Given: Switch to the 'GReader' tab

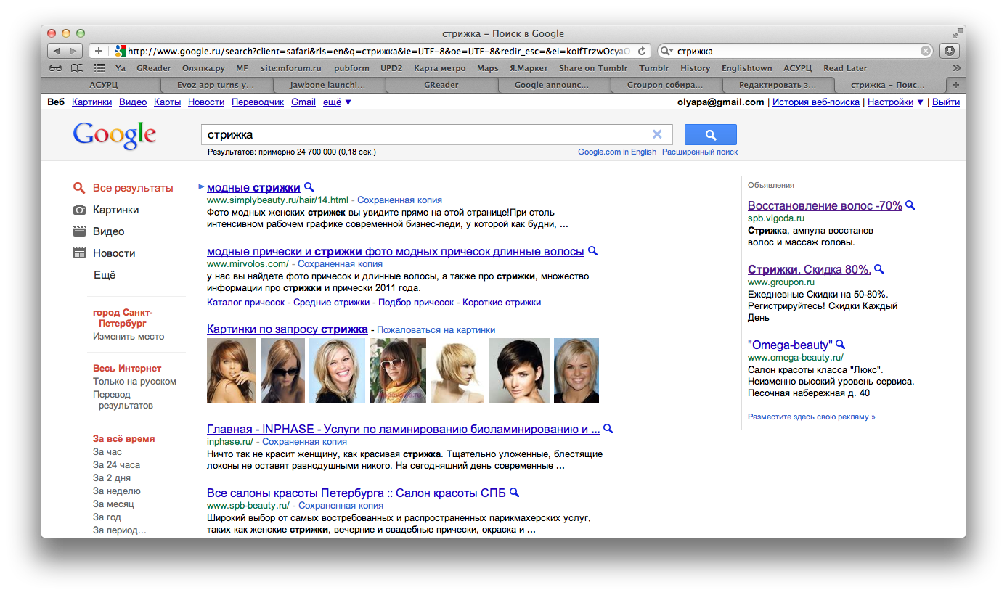Looking at the screenshot, I should (x=441, y=85).
